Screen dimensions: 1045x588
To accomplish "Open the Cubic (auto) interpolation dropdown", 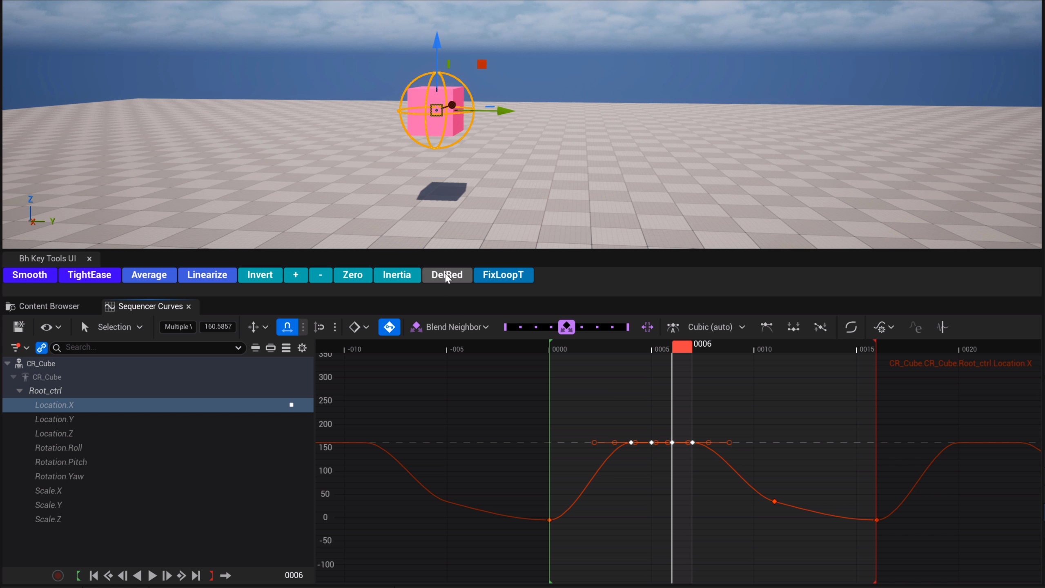I will [x=716, y=327].
